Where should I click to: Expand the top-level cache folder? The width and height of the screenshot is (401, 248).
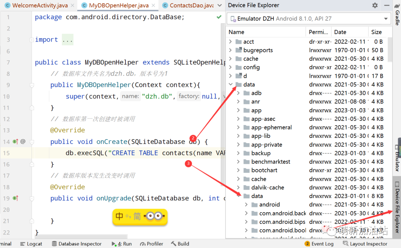pos(231,59)
